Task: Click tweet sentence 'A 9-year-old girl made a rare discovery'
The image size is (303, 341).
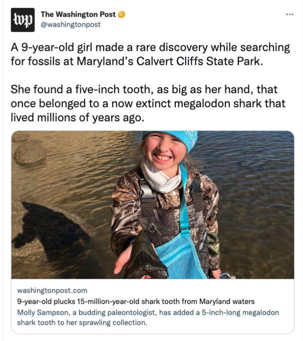Action: point(150,54)
